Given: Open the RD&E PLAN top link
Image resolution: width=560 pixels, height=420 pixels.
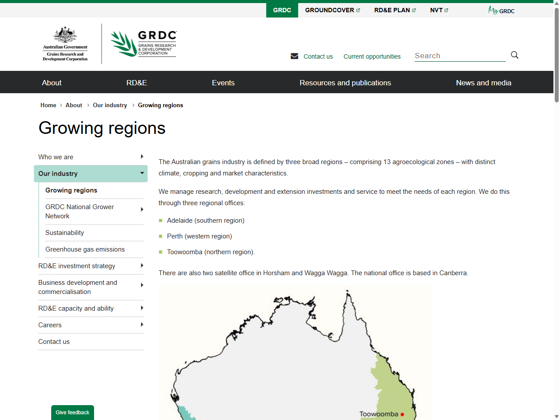Looking at the screenshot, I should pyautogui.click(x=392, y=10).
